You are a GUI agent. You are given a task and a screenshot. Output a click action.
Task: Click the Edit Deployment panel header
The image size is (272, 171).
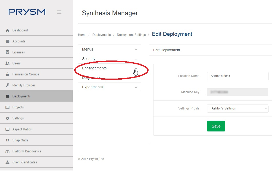(167, 50)
